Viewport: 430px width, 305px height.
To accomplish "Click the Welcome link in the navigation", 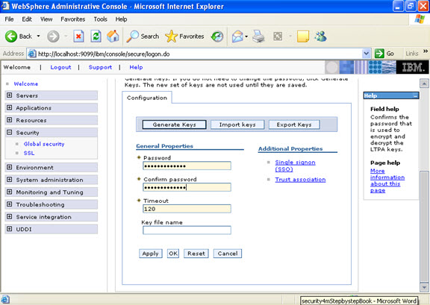I will coord(26,84).
